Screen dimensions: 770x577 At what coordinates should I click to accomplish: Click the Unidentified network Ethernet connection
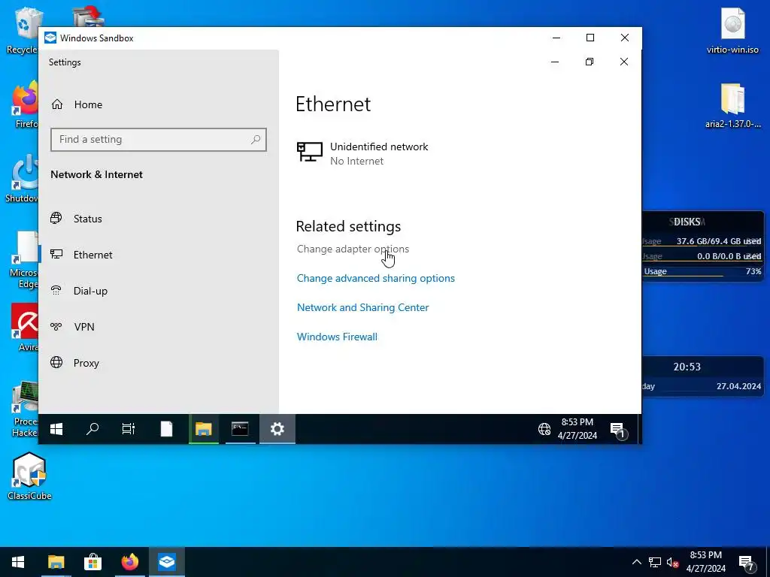[x=362, y=153]
